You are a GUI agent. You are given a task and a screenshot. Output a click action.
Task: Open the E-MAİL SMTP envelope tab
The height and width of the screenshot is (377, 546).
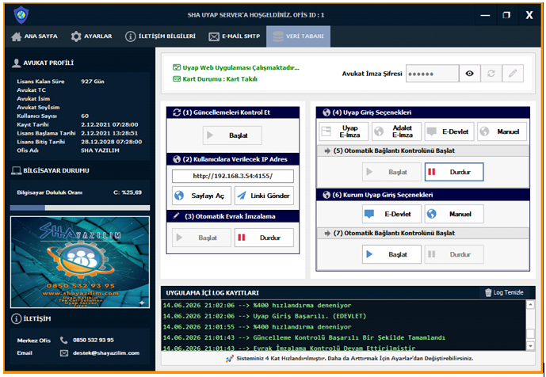tap(234, 36)
